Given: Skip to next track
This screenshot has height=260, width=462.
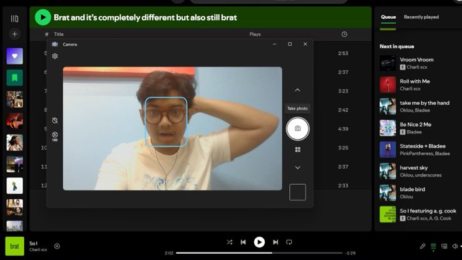Looking at the screenshot, I should pyautogui.click(x=275, y=242).
